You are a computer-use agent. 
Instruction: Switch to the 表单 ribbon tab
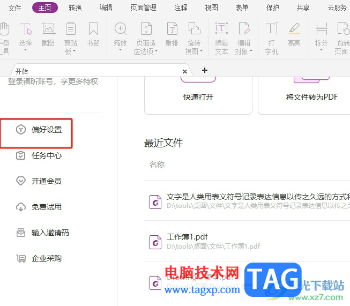[x=242, y=8]
